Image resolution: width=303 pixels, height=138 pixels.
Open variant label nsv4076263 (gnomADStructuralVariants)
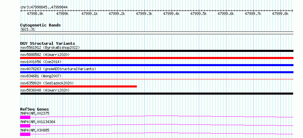(x=58, y=69)
